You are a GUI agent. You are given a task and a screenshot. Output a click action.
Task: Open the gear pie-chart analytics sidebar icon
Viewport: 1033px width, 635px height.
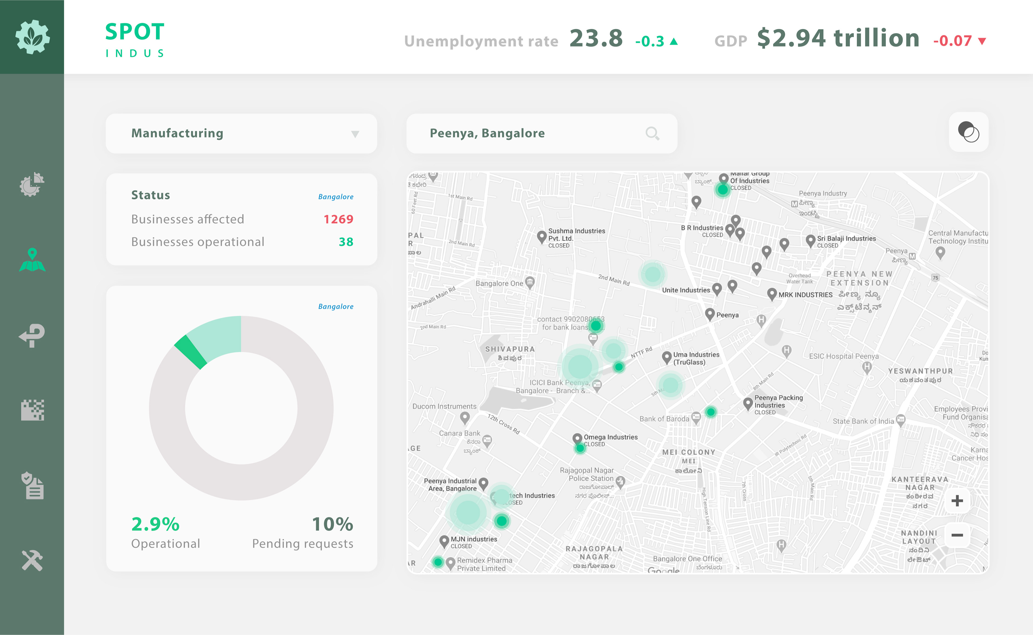click(32, 185)
